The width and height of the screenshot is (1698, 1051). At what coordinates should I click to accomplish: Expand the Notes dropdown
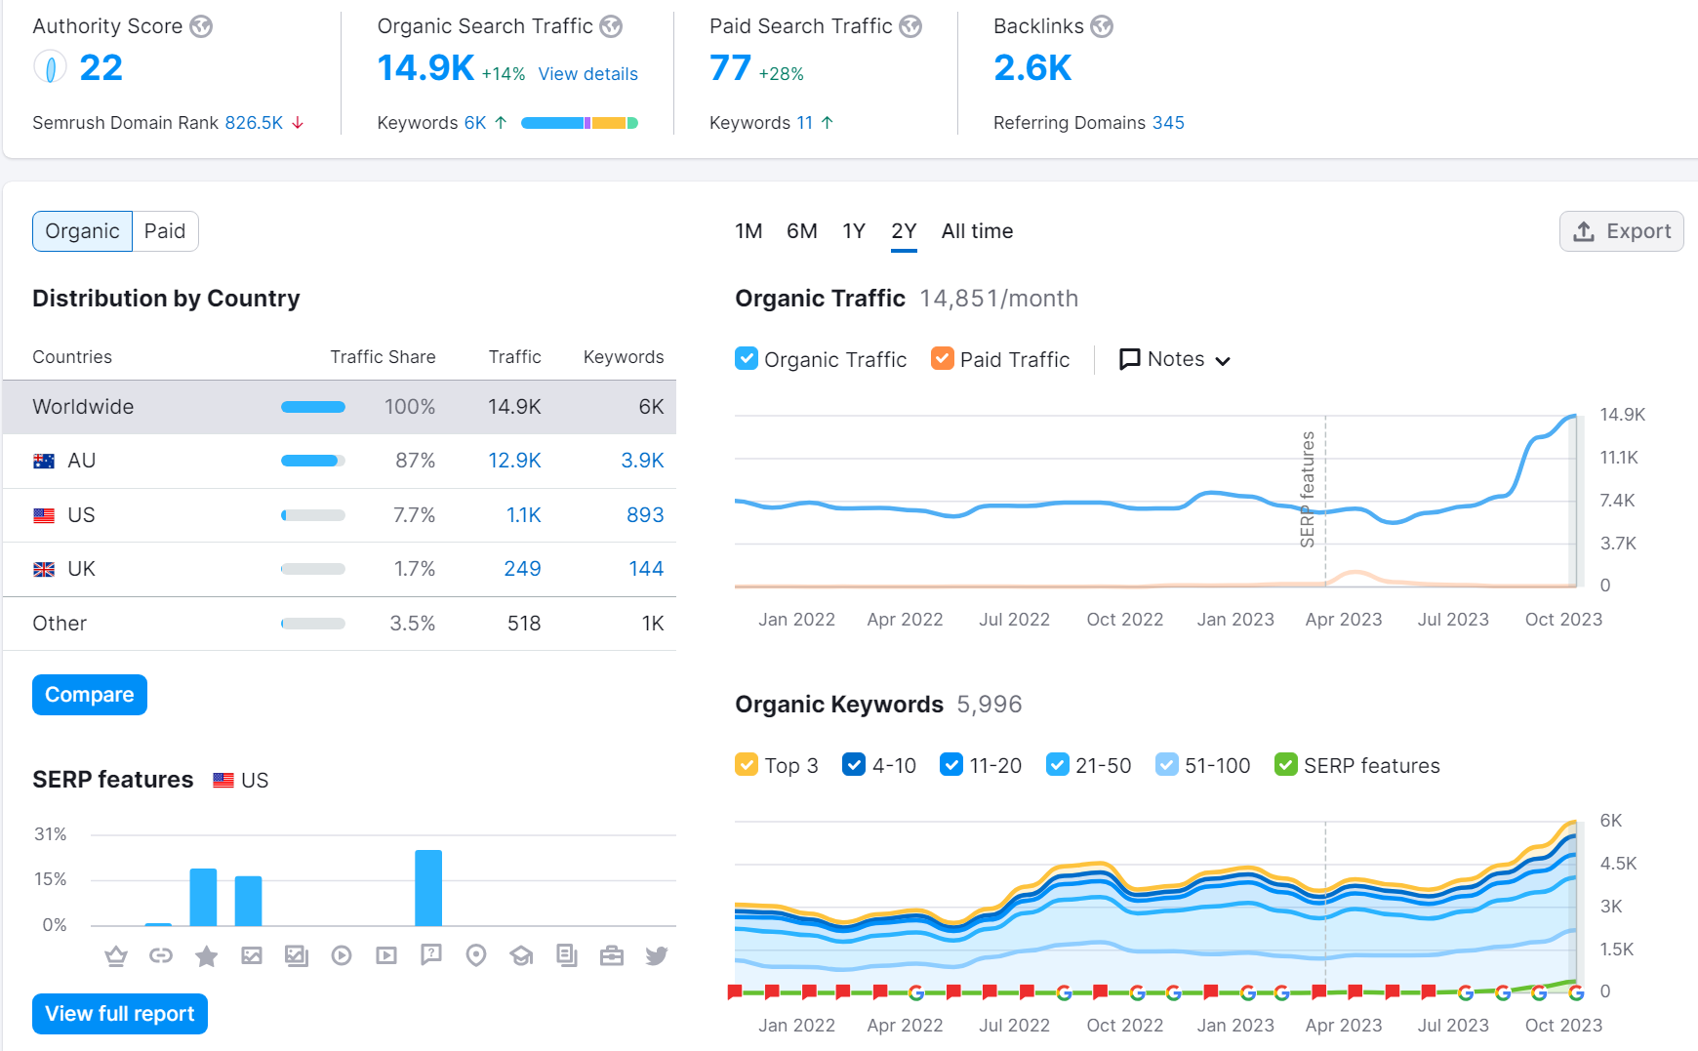click(x=1175, y=359)
